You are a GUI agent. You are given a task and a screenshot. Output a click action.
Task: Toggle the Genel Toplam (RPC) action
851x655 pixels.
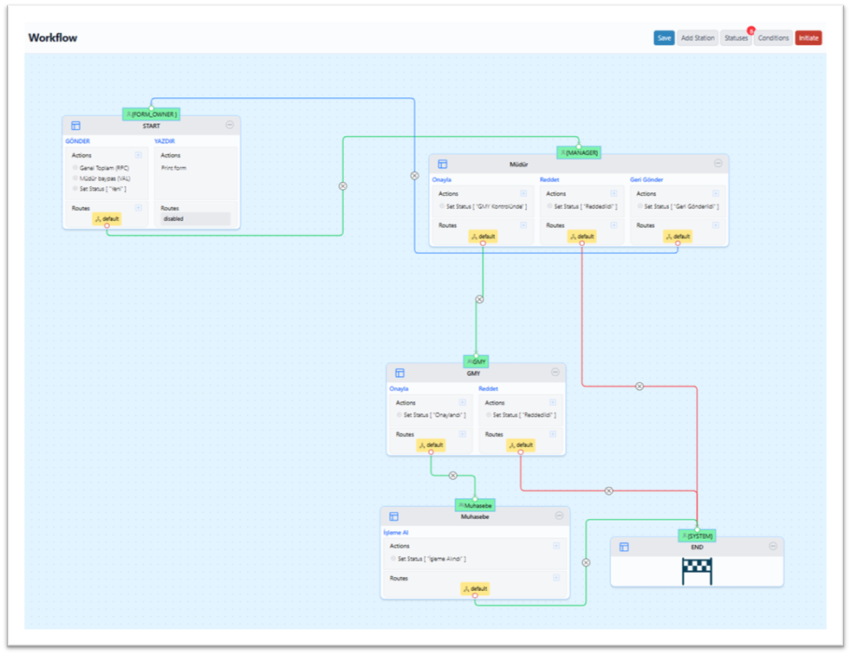[75, 168]
